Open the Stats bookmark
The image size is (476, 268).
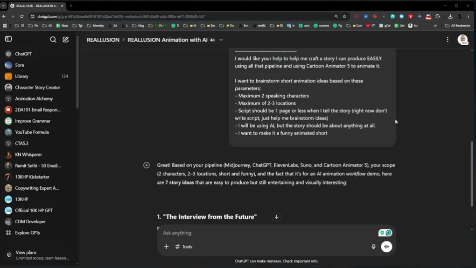point(62,26)
